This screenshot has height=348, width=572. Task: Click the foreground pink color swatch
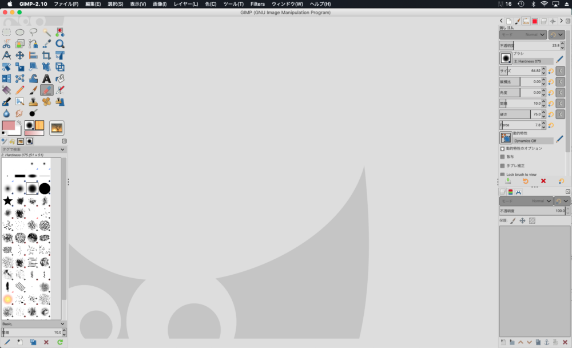click(9, 125)
